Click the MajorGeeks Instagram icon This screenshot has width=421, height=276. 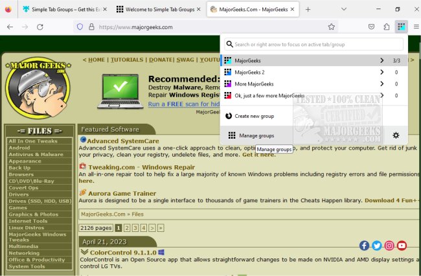[x=389, y=246]
